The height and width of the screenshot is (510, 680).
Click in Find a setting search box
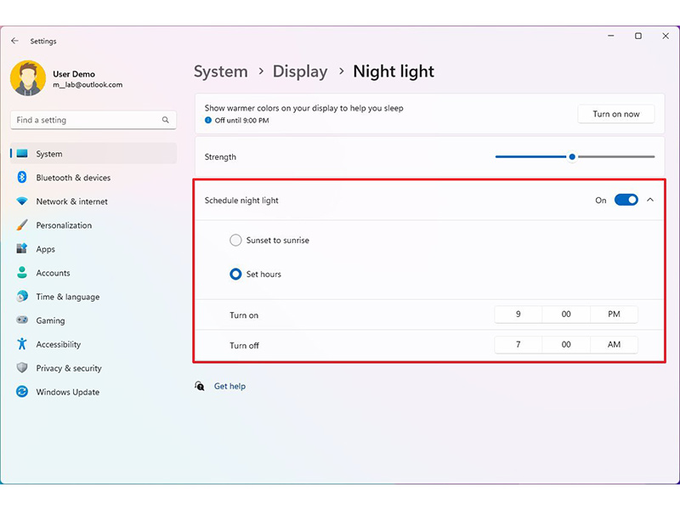click(x=93, y=120)
